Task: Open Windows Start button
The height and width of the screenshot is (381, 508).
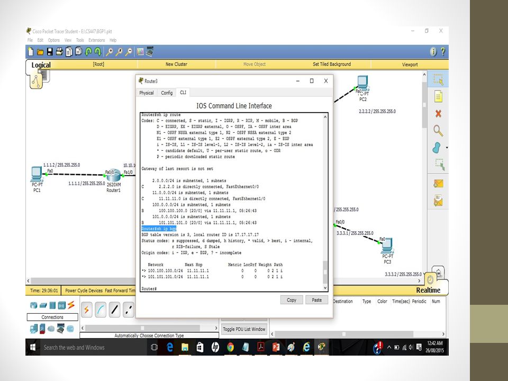Action: click(x=33, y=347)
